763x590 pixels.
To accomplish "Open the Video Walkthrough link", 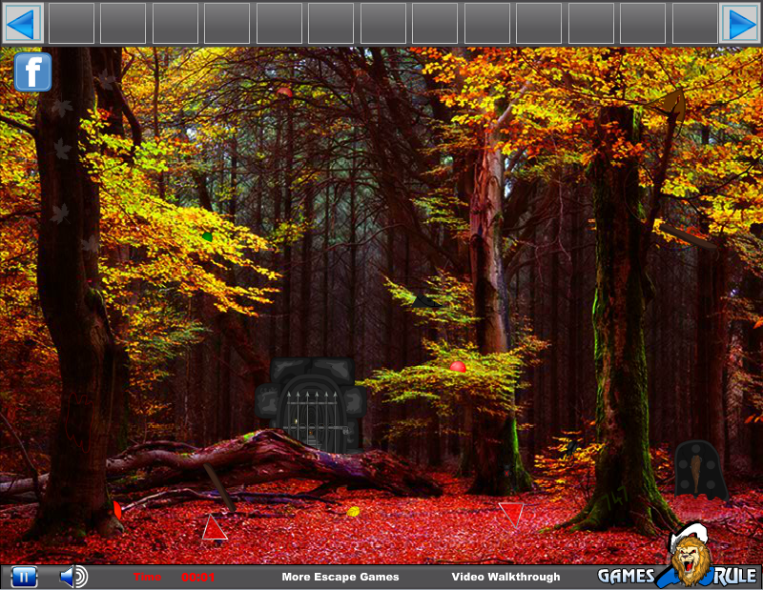I will [x=505, y=577].
